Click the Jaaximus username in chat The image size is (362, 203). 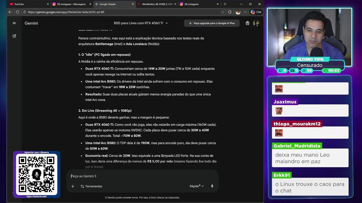(285, 102)
